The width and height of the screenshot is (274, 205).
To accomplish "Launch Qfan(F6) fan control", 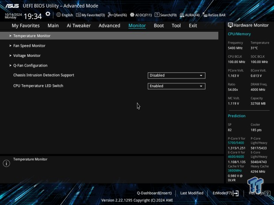I will tap(117, 15).
